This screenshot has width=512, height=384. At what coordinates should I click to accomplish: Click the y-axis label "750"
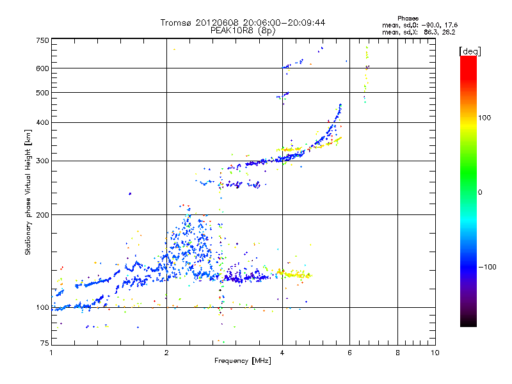click(x=42, y=40)
